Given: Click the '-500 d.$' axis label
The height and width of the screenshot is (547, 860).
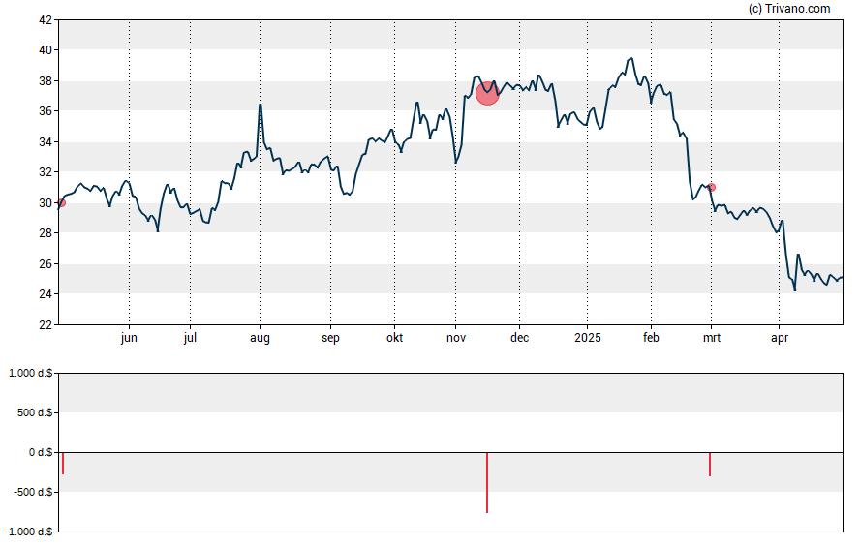Looking at the screenshot, I should coord(33,492).
